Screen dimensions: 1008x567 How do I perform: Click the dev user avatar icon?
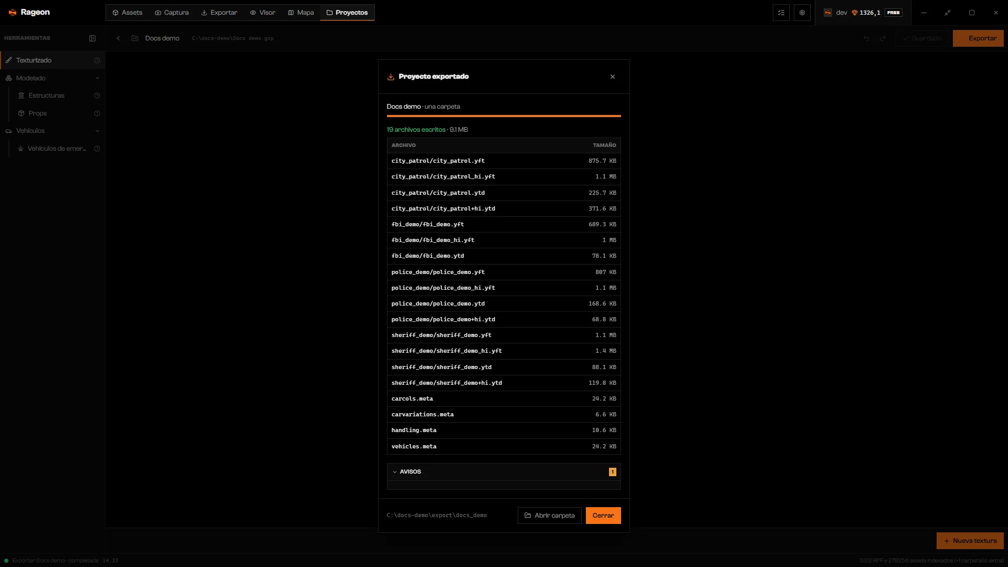pos(828,13)
